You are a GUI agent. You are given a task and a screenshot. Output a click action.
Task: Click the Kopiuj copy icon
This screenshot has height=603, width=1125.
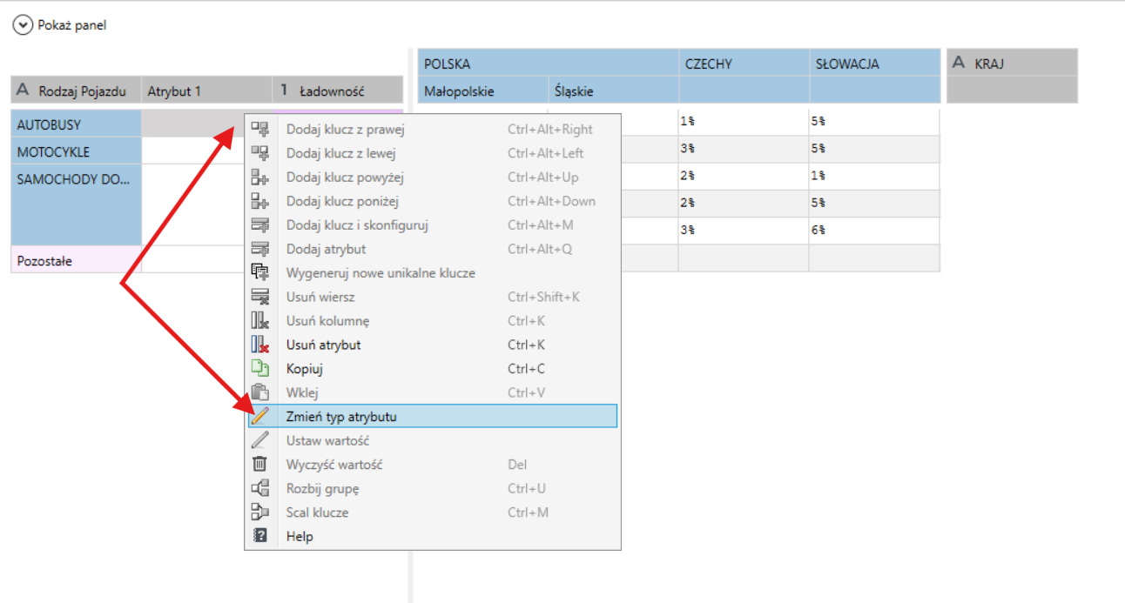[x=259, y=369]
